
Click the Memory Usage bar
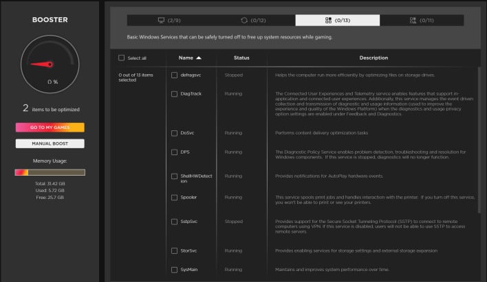click(50, 172)
